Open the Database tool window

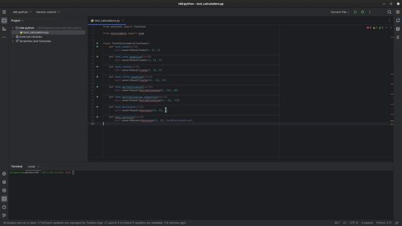coord(398,29)
